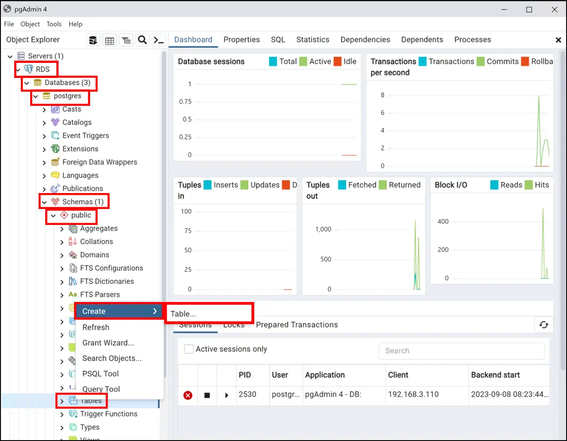Click the Filtered Rows toolbar icon
Screen dimensions: 567x441
click(126, 40)
